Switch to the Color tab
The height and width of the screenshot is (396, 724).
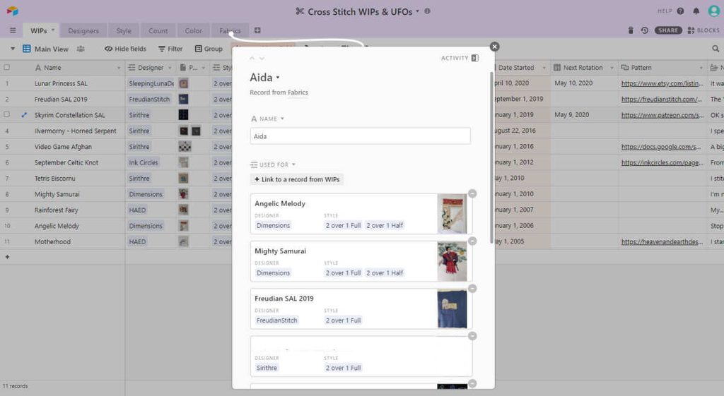[x=194, y=31]
